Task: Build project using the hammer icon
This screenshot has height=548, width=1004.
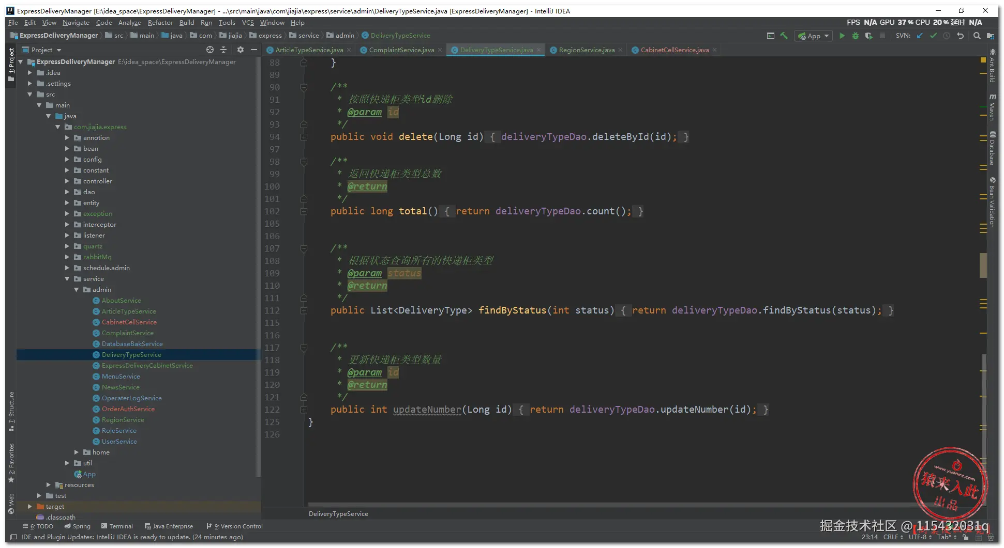Action: click(x=784, y=36)
